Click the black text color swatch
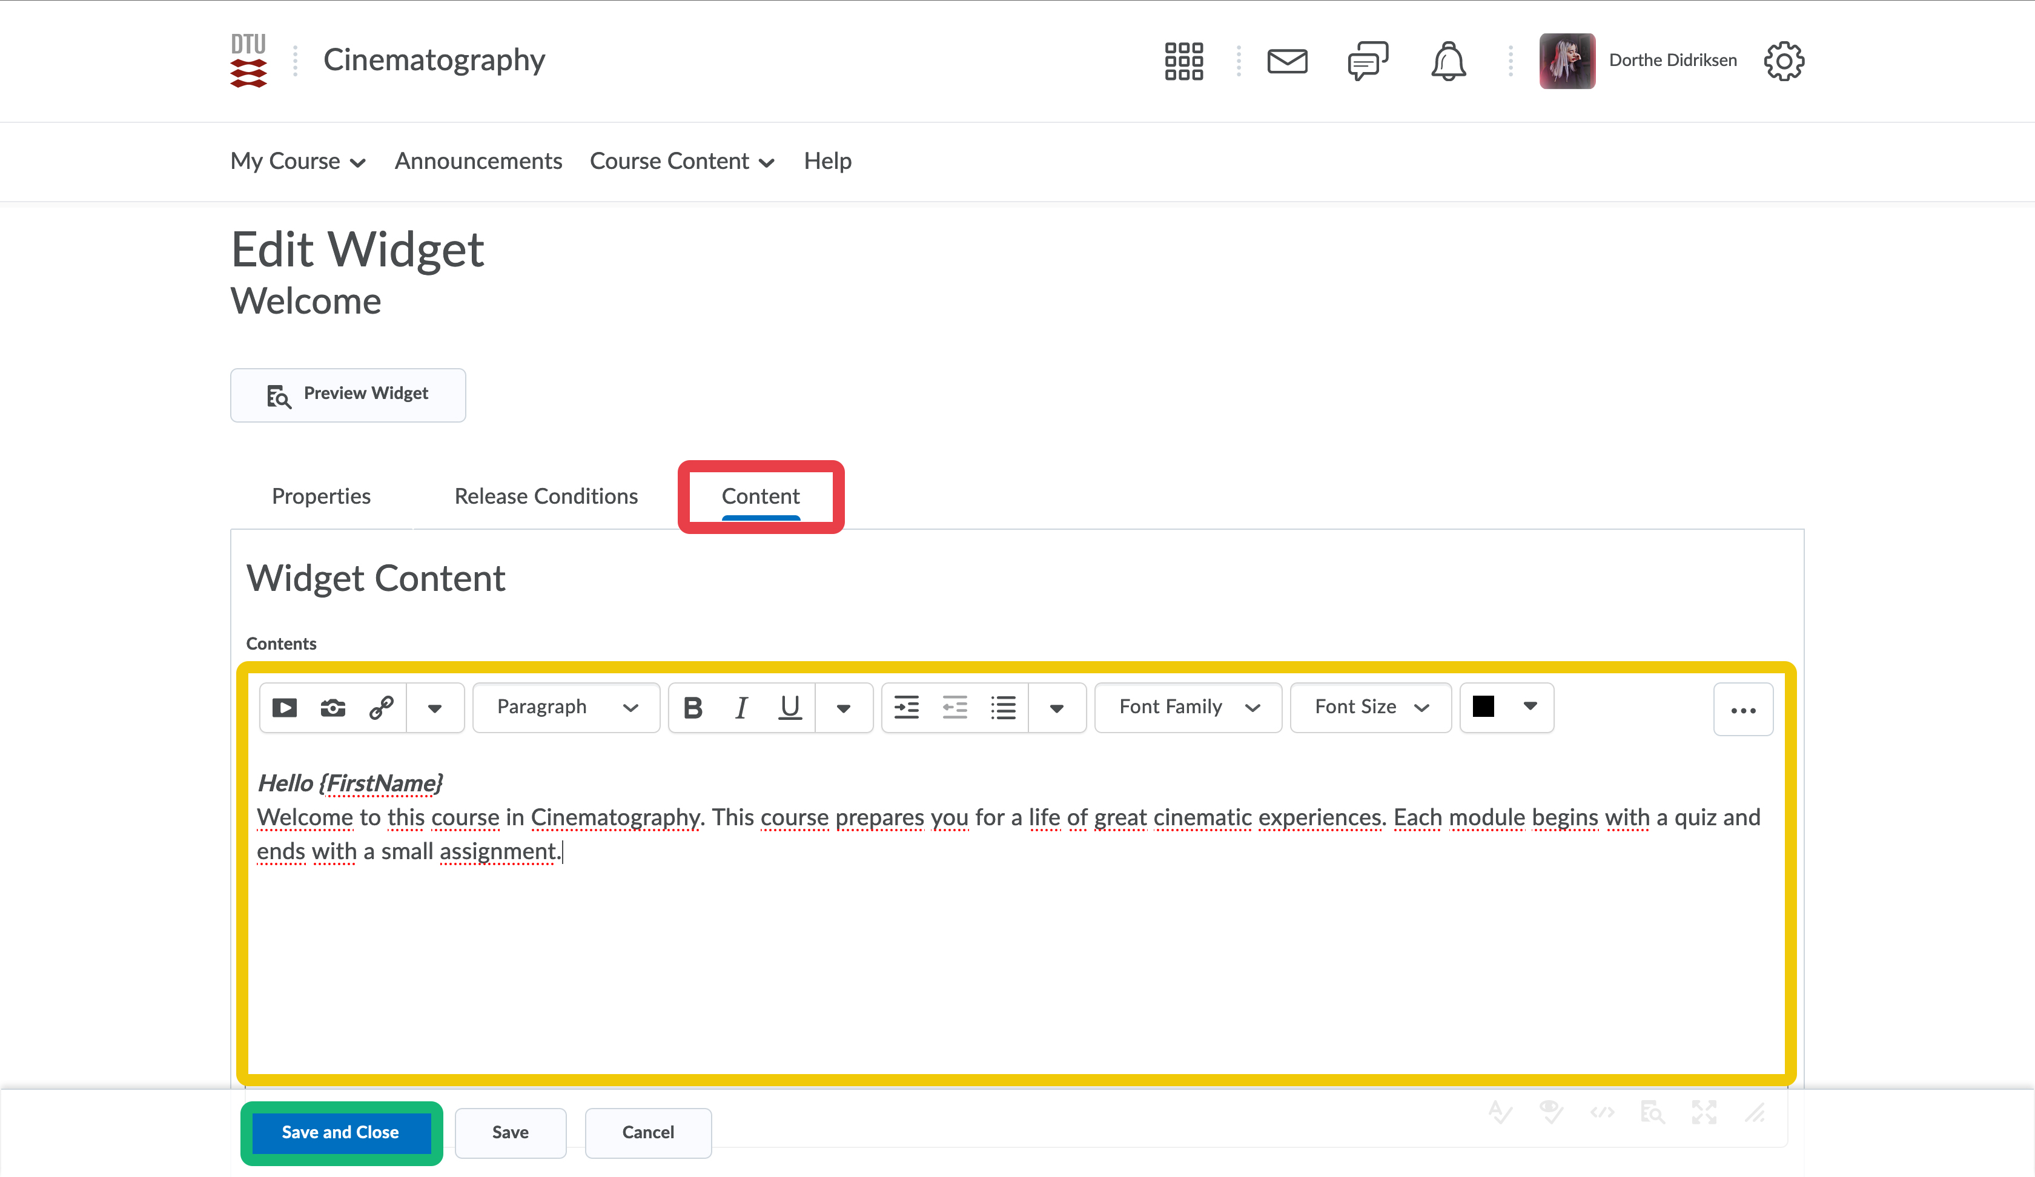2035x1177 pixels. click(1483, 707)
